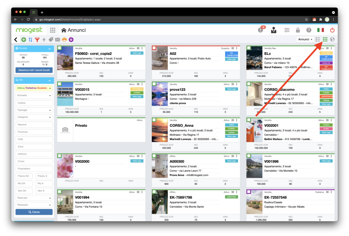Viewport: 349px width, 236px height.
Task: Select checkbox on prova123 card
Action: coord(154,84)
